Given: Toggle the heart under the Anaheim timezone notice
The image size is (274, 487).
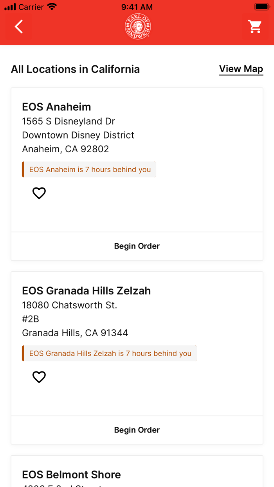Looking at the screenshot, I should pos(39,193).
